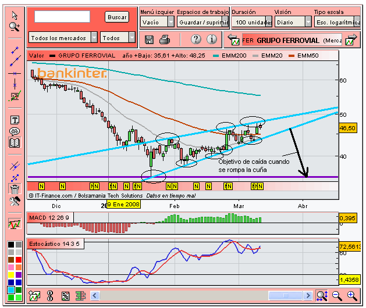Open the Diario vision dropdown
366x308 pixels.
293,22
